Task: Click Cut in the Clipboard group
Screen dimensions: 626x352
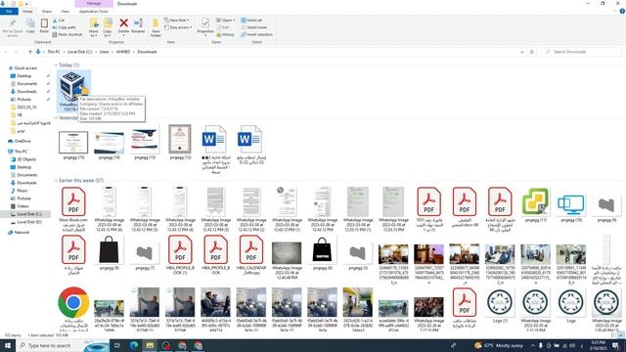Action: click(59, 20)
